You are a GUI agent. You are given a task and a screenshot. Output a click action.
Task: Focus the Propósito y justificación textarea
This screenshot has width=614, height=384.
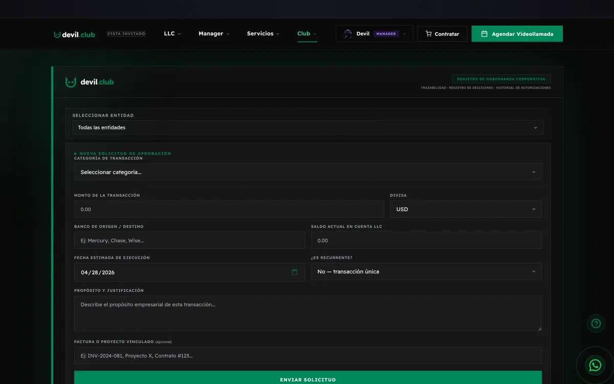tap(308, 313)
